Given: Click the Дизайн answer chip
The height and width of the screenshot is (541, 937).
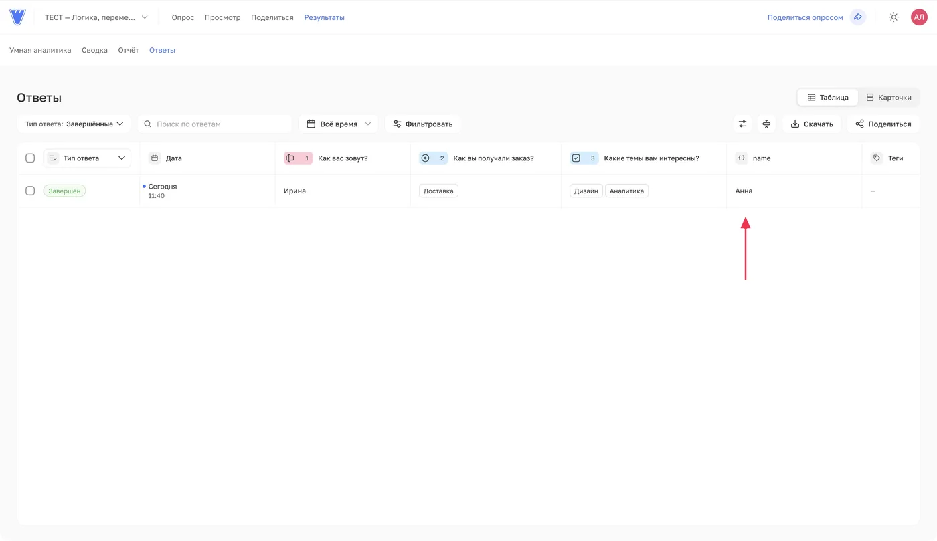Looking at the screenshot, I should [586, 191].
